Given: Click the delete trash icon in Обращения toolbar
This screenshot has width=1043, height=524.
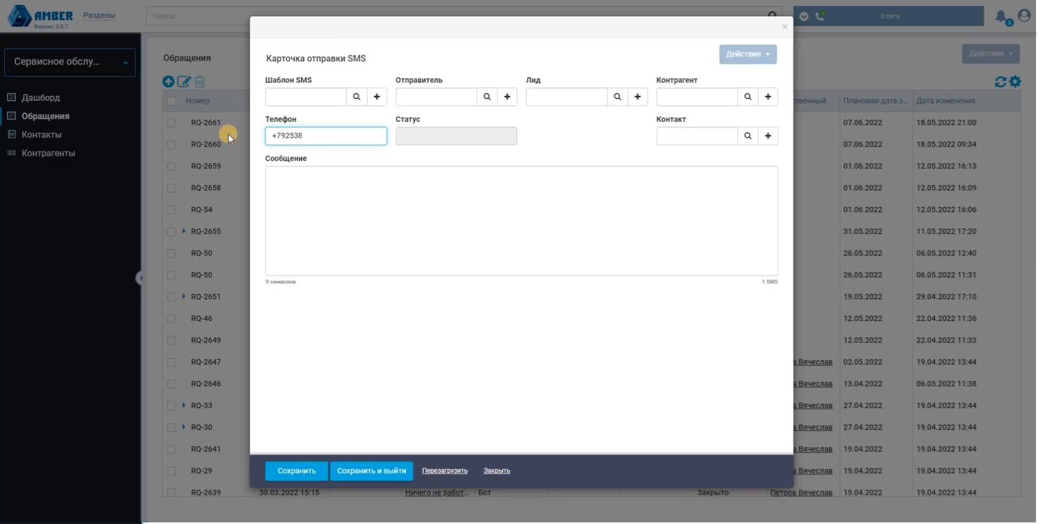Looking at the screenshot, I should [200, 81].
